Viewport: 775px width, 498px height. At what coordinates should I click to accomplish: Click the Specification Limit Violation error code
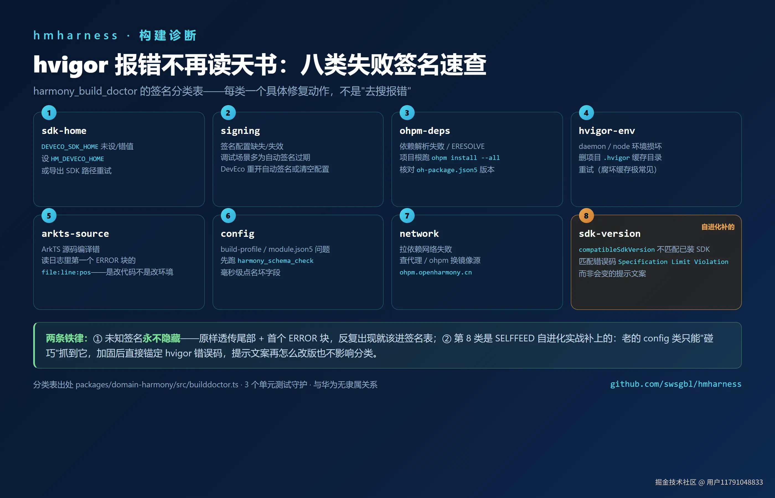pyautogui.click(x=673, y=262)
